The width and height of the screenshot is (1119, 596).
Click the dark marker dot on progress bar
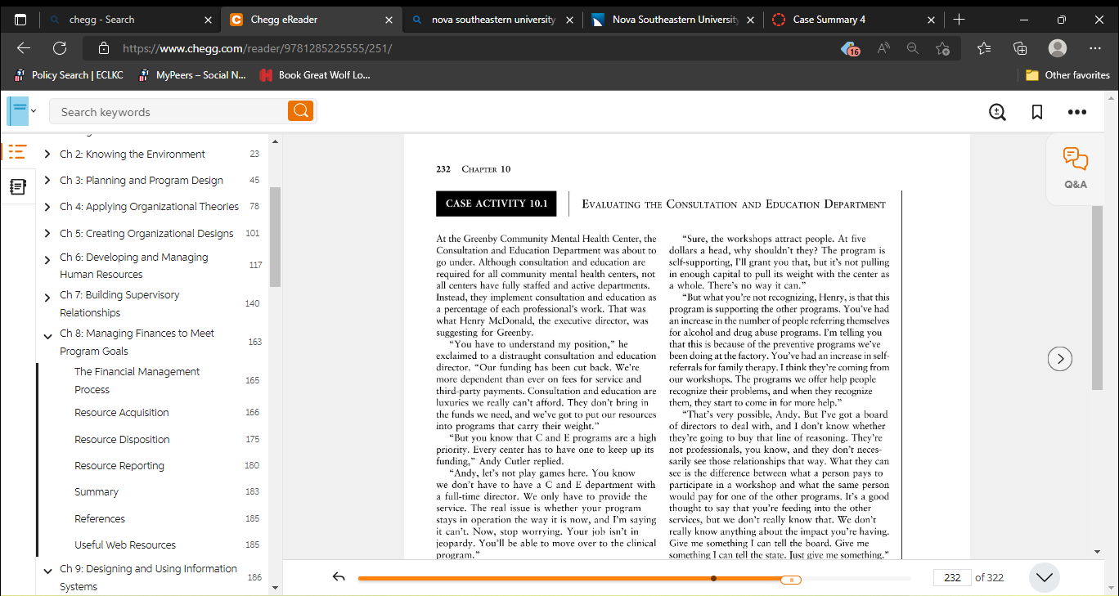pos(713,578)
